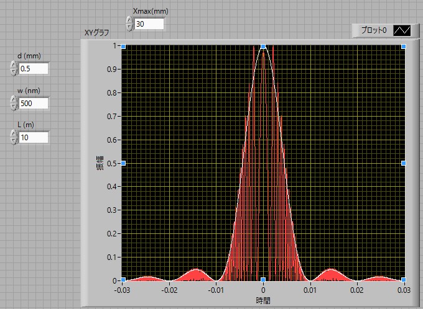This screenshot has height=309, width=423.
Task: Click the w (nm) field showing 500
Action: pos(34,103)
